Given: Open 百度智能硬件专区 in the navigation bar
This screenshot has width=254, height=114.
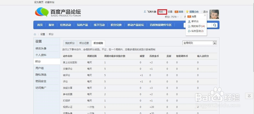Looking at the screenshot, I should pyautogui.click(x=161, y=25).
